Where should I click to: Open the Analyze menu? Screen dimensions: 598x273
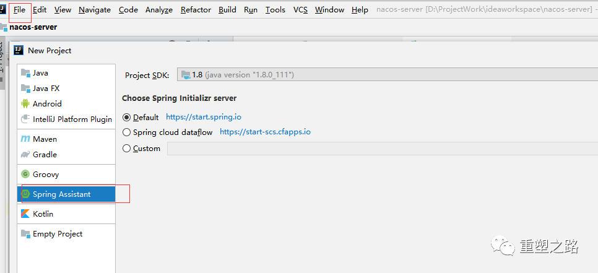coord(159,10)
